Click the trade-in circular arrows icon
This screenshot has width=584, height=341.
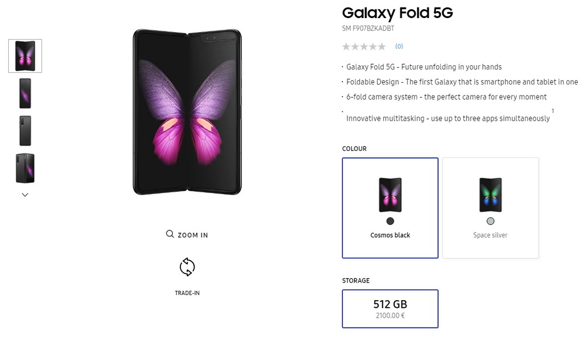tap(187, 267)
